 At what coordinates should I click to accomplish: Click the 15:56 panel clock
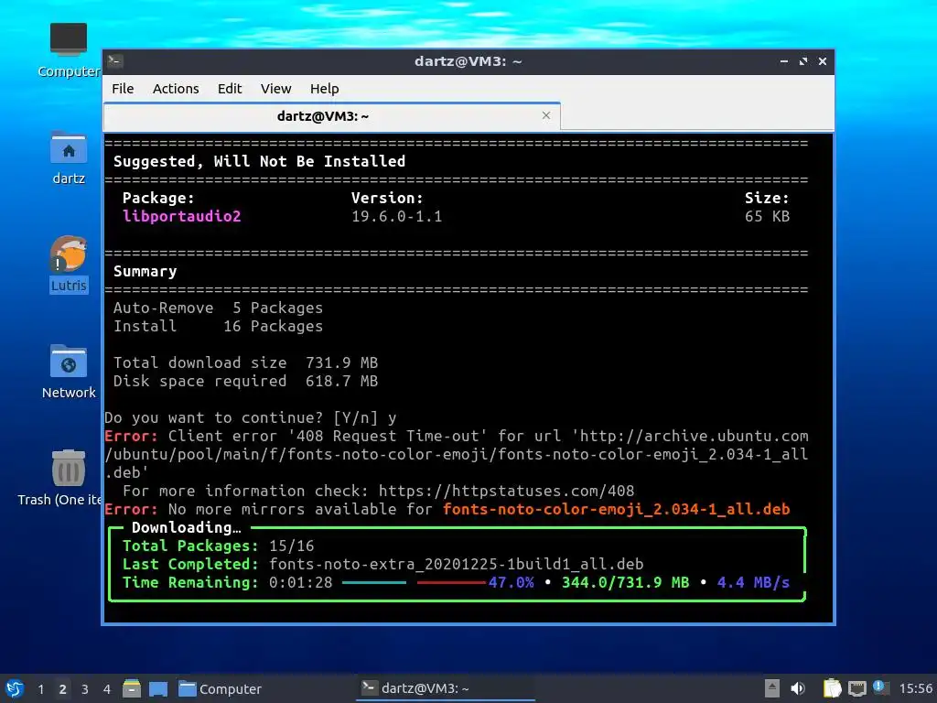coord(915,688)
